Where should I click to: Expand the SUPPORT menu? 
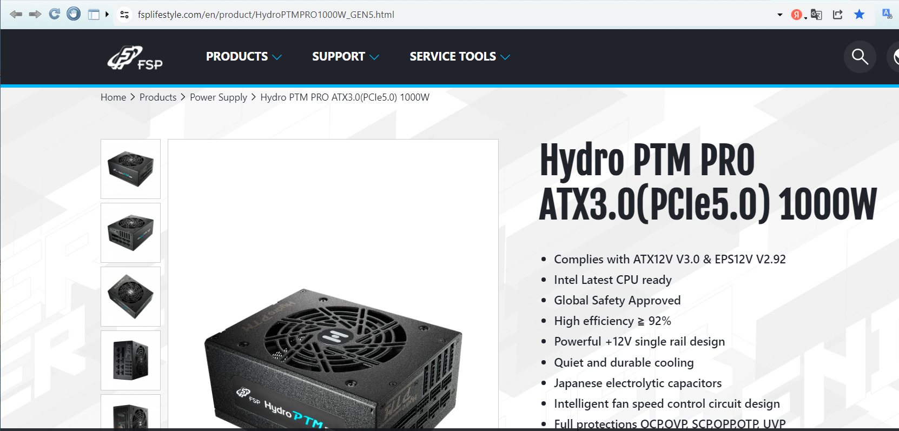(x=346, y=57)
